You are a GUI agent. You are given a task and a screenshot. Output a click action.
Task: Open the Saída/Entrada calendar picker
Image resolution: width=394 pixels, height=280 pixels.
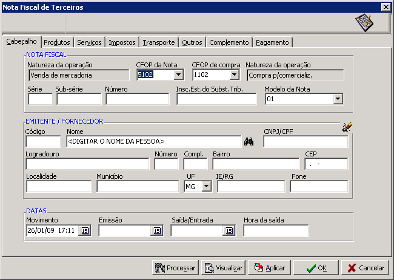click(x=229, y=231)
